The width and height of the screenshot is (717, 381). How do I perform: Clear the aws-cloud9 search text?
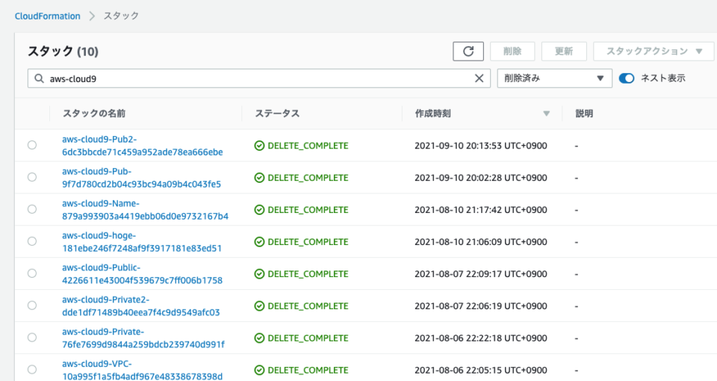click(479, 78)
